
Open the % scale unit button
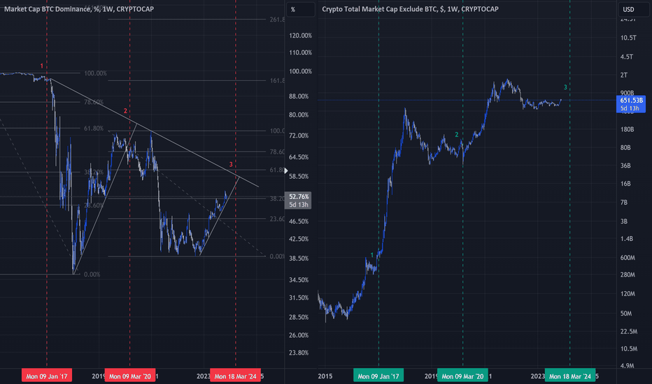tap(301, 10)
